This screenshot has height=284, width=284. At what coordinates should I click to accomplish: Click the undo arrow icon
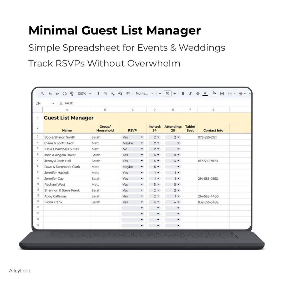click(50, 94)
